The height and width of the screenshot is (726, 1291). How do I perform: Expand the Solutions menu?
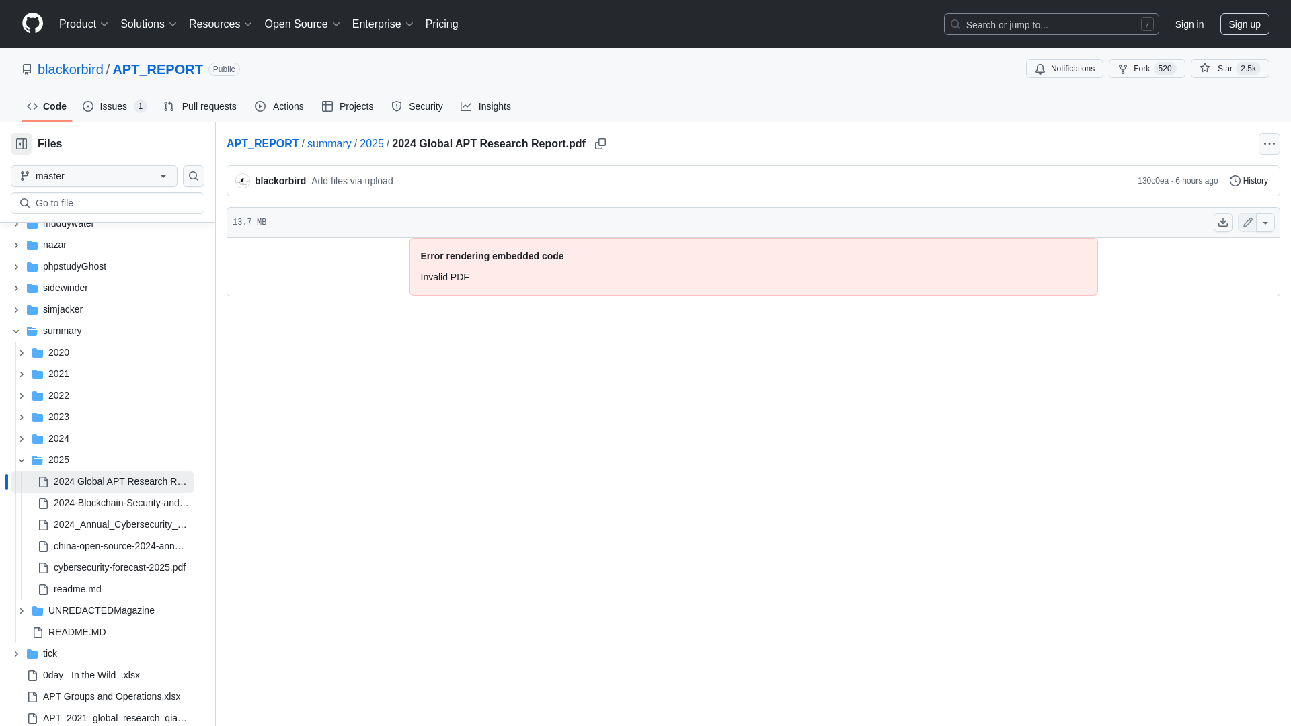point(149,24)
